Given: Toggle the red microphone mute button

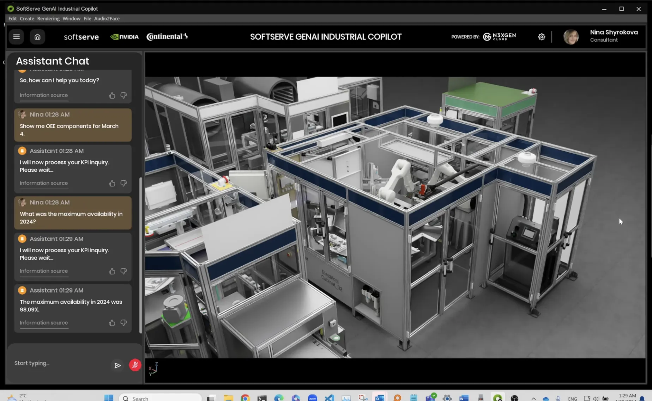Looking at the screenshot, I should 135,365.
